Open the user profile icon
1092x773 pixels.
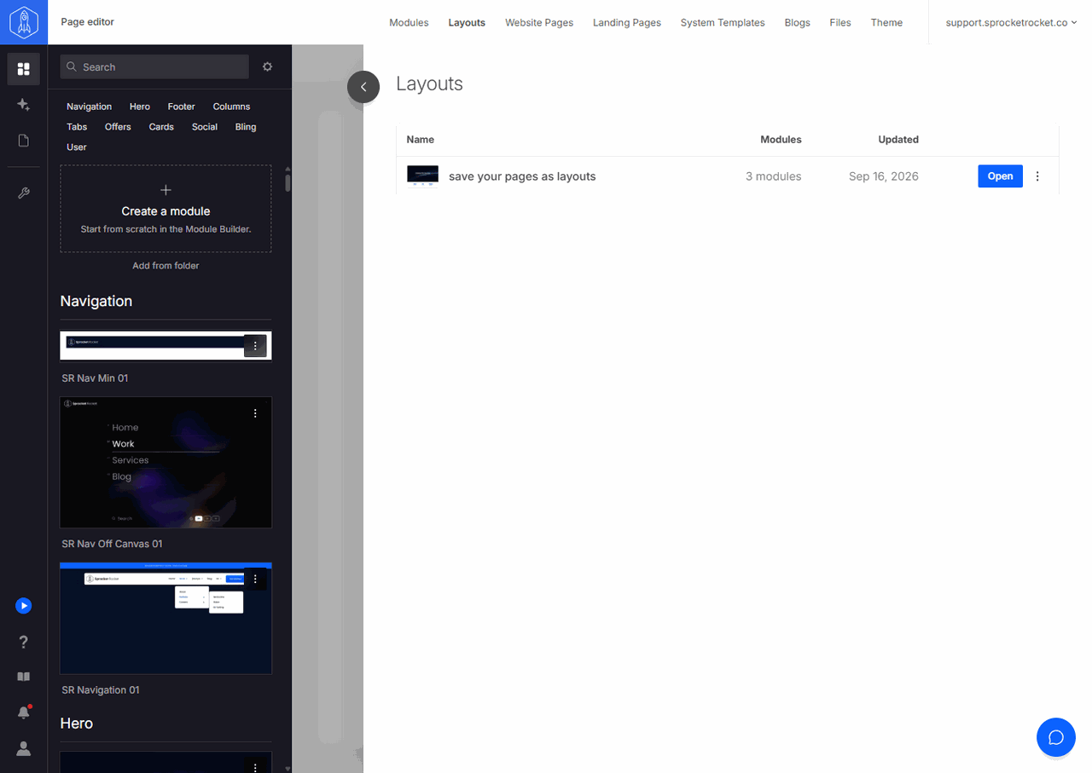pos(24,748)
